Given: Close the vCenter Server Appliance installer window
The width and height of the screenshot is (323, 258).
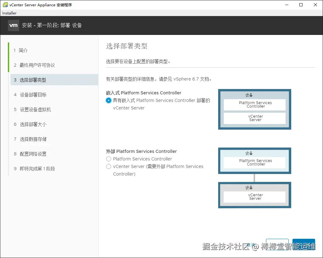Looking at the screenshot, I should click(x=315, y=5).
